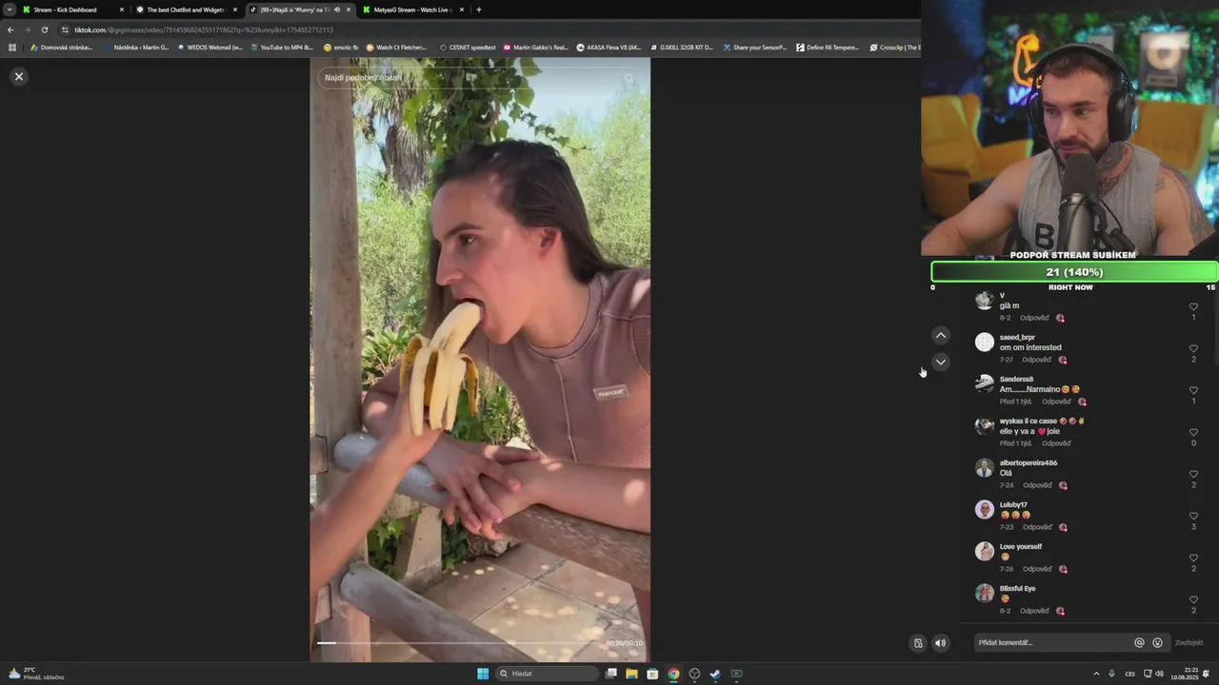Reply to Blissful Eye via Odpovědět
The image size is (1219, 685).
(1035, 611)
